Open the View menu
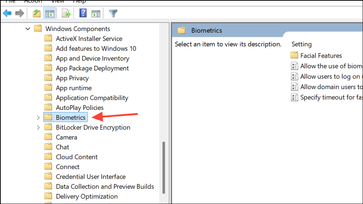 tap(58, 1)
